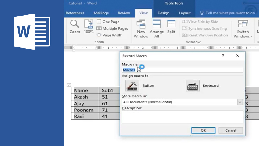259x146 pixels.
Task: Open Record Macro help question mark
Action: [x=223, y=56]
